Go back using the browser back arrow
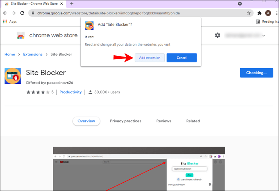The image size is (279, 191). click(x=5, y=13)
